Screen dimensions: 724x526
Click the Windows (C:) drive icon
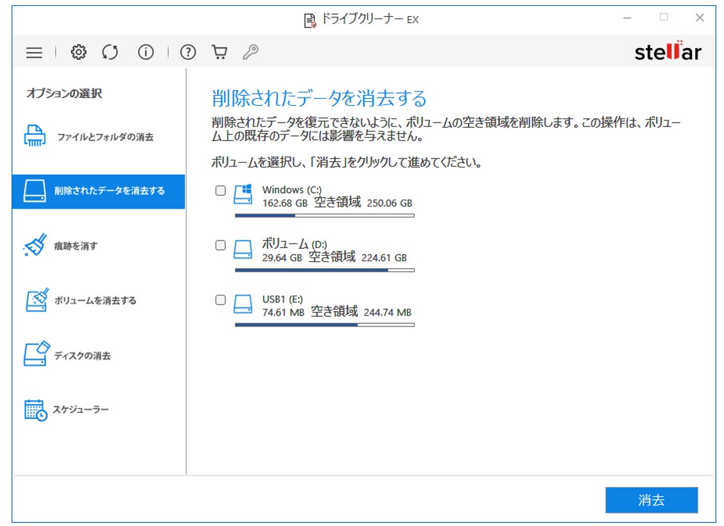243,194
